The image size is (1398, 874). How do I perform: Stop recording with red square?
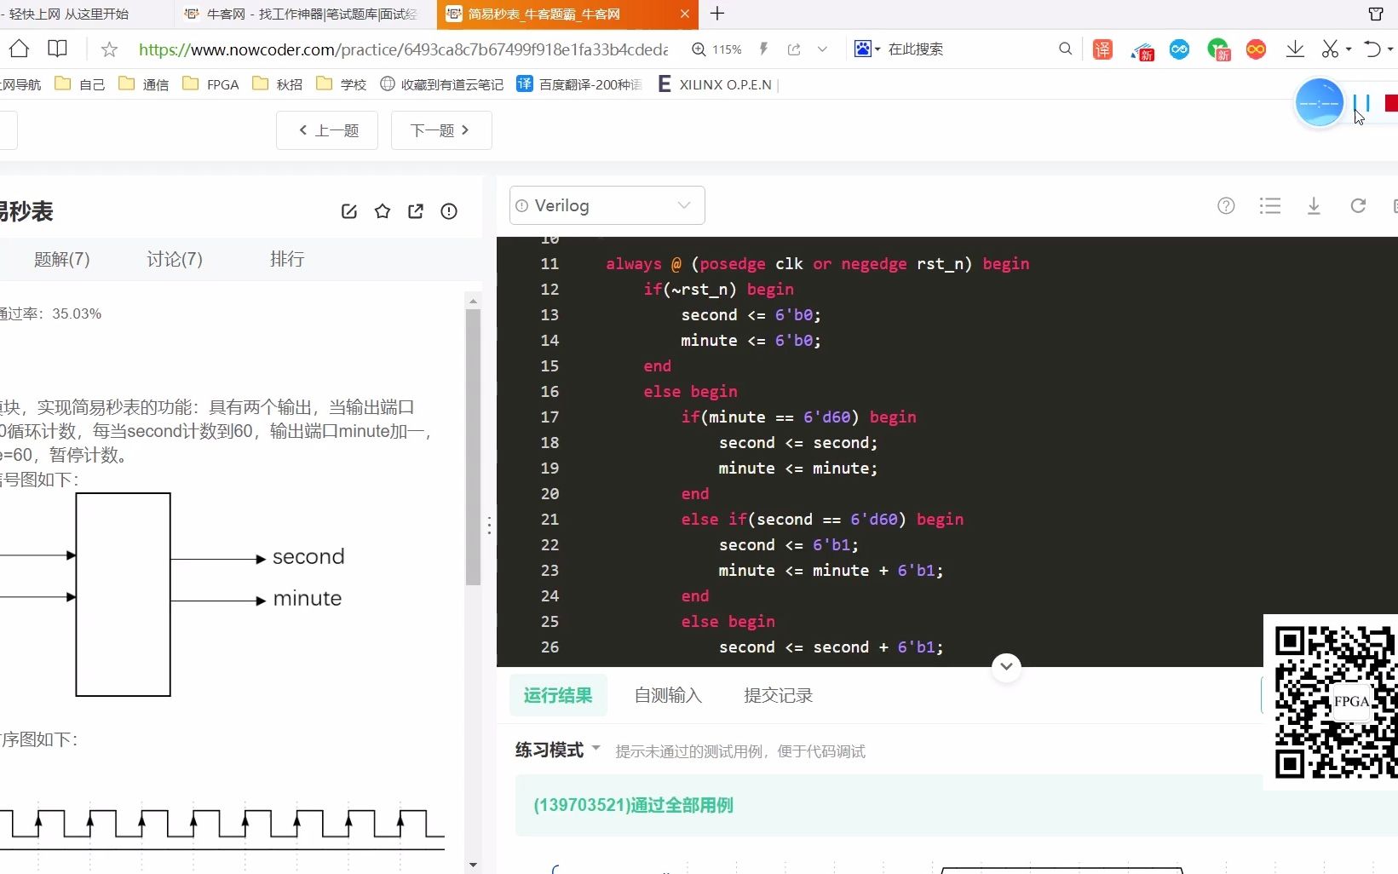[x=1391, y=103]
